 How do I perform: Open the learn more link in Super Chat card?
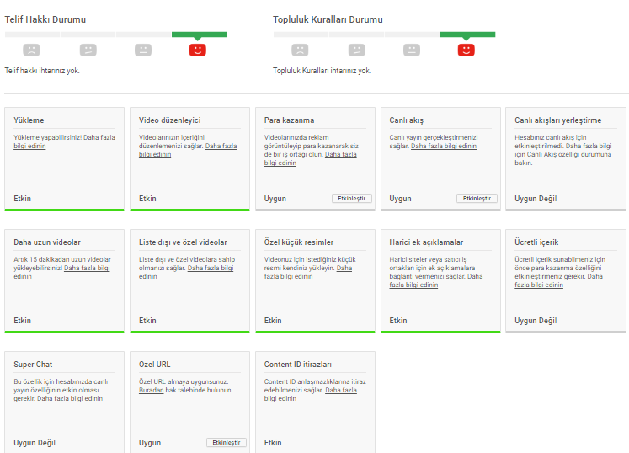click(x=70, y=398)
